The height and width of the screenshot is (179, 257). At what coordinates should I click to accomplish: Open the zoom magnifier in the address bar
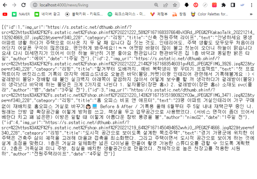coord(156,5)
